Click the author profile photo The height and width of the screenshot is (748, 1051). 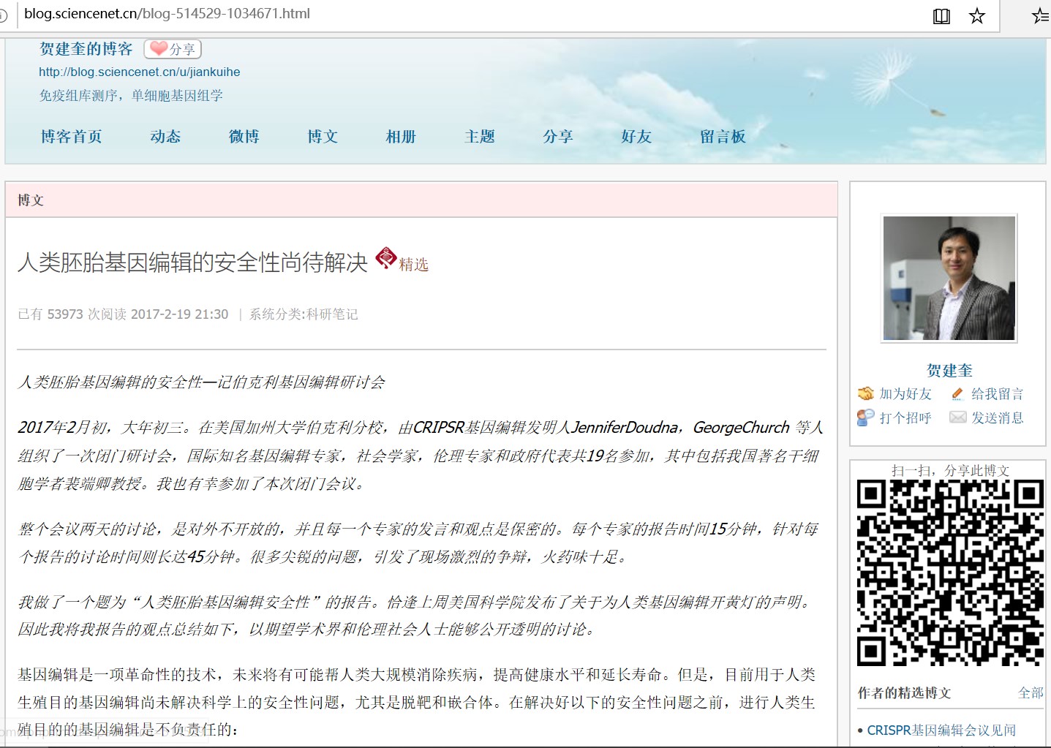tap(949, 279)
